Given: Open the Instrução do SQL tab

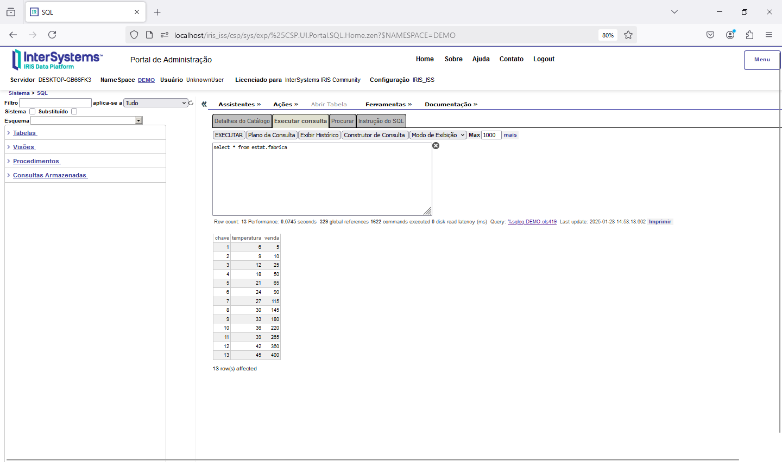Looking at the screenshot, I should [x=381, y=121].
